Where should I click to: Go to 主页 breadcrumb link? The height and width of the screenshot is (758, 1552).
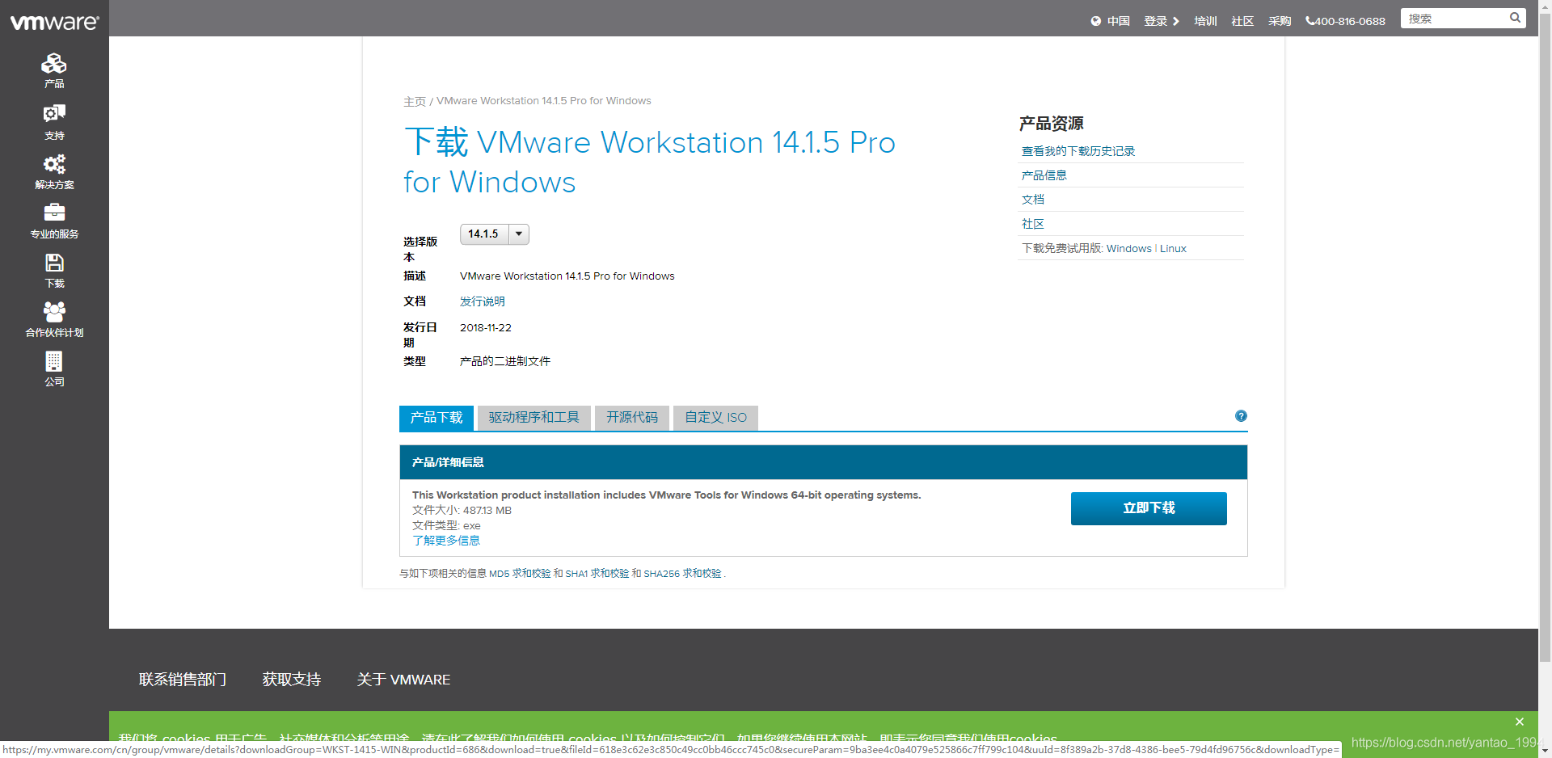click(415, 101)
